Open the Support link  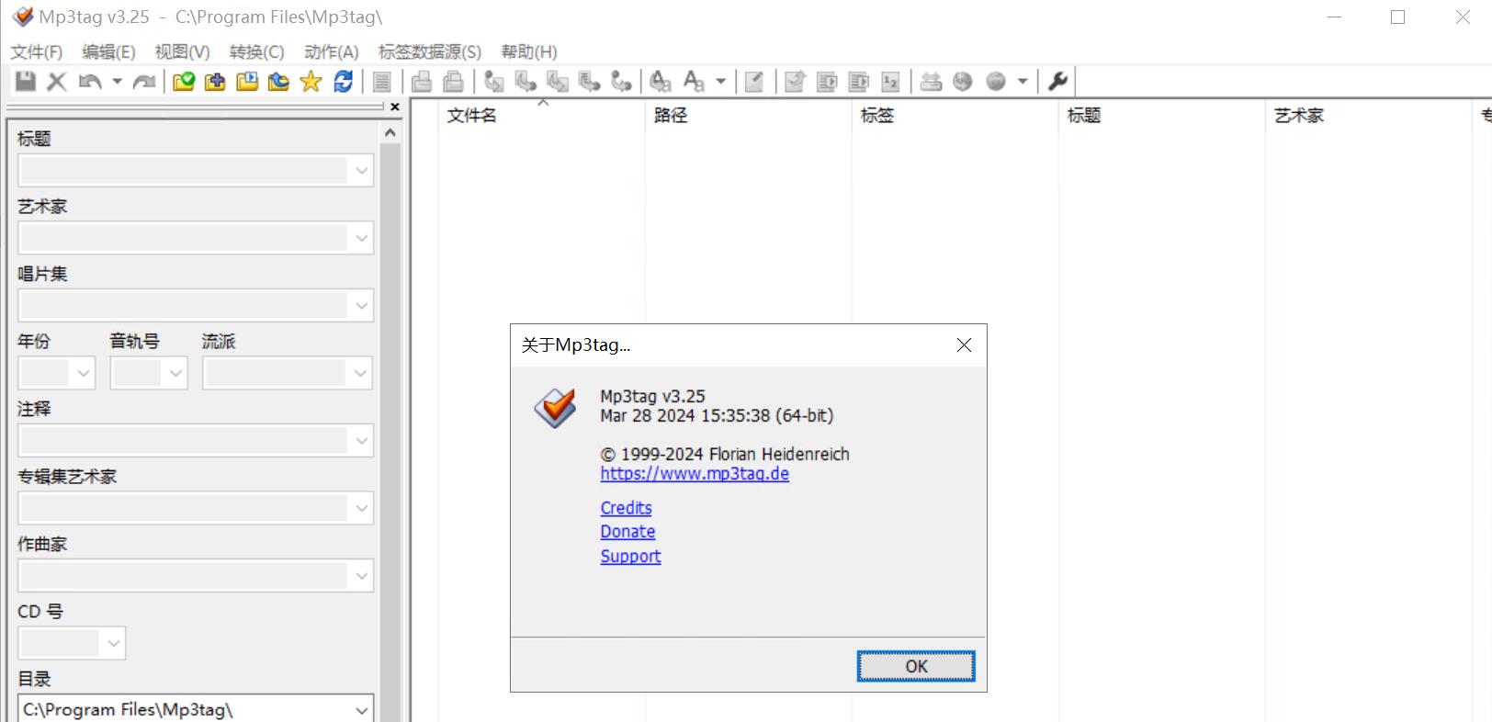(x=630, y=557)
